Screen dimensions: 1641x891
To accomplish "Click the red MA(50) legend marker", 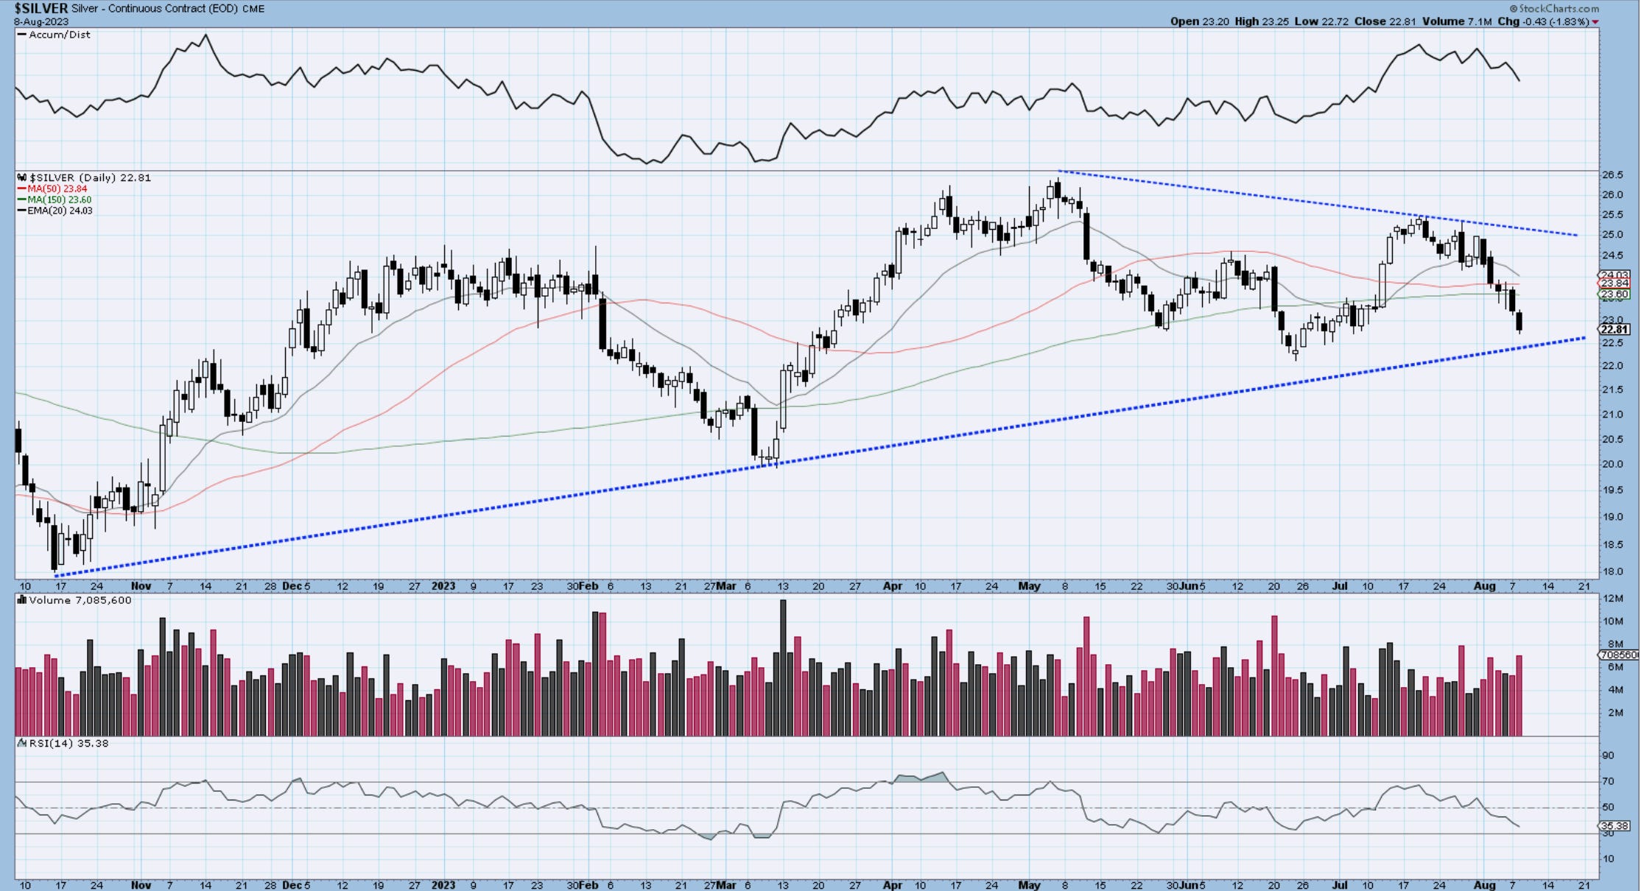I will [22, 189].
